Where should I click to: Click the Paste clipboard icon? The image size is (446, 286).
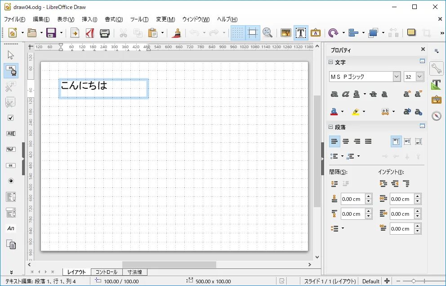[x=153, y=33]
